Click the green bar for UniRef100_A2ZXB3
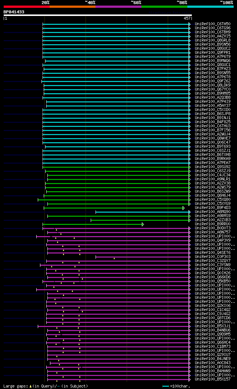Screen dimensions: 237x389 pos(140,220)
